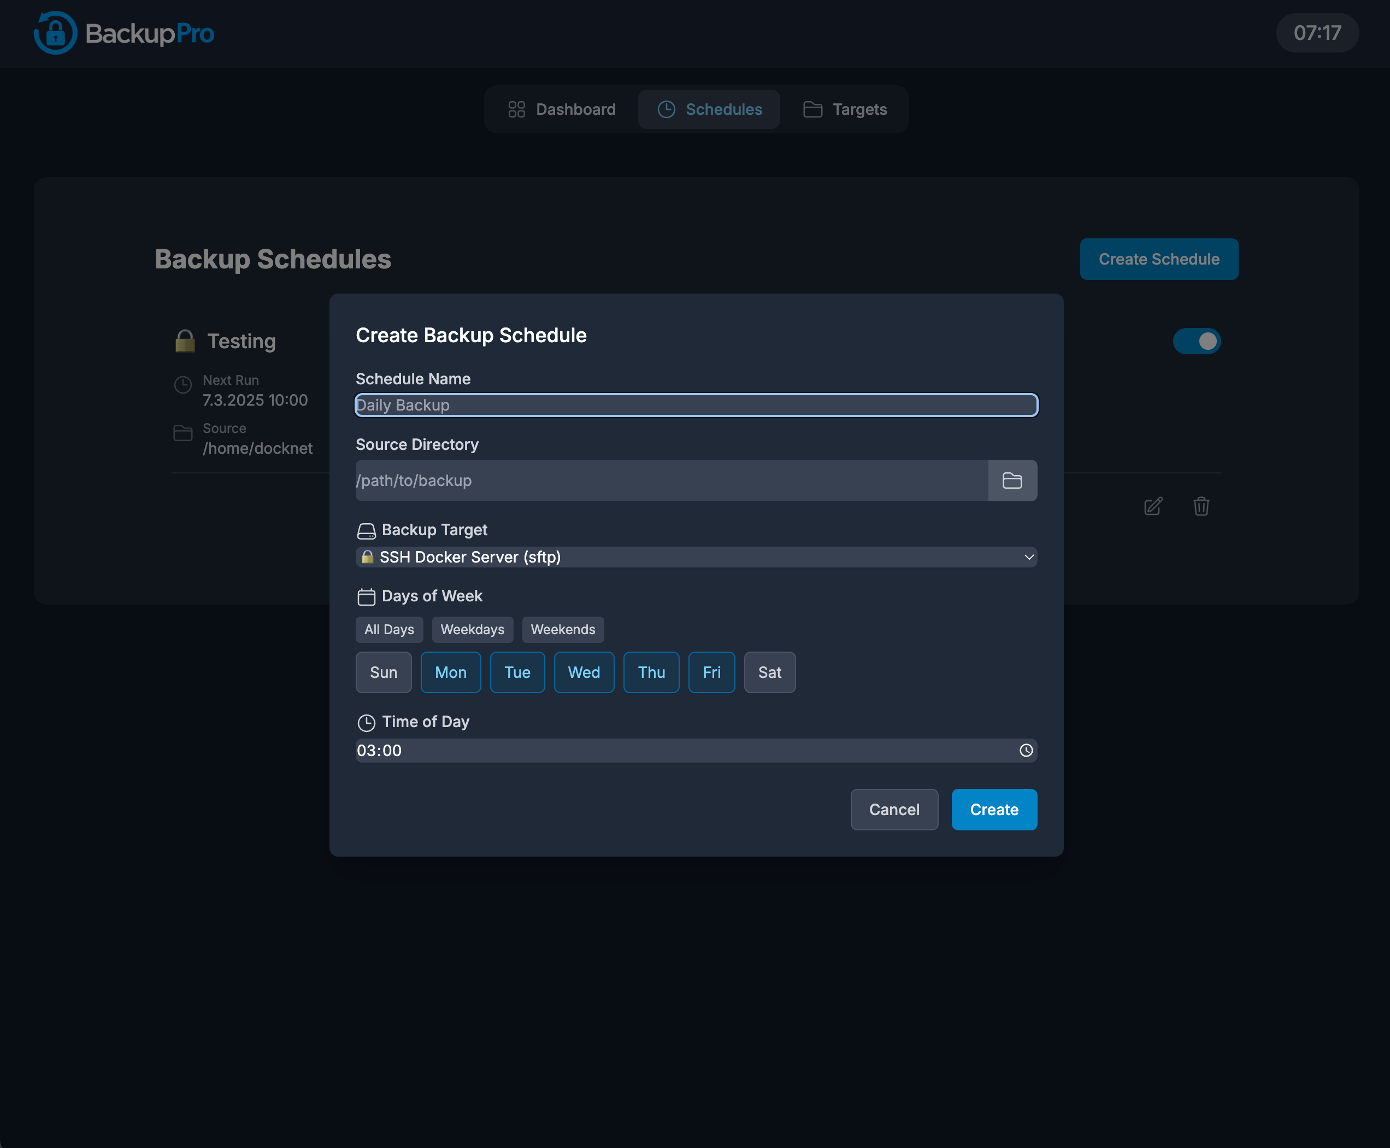
Task: Click the clock picker icon in time field
Action: 1026,751
